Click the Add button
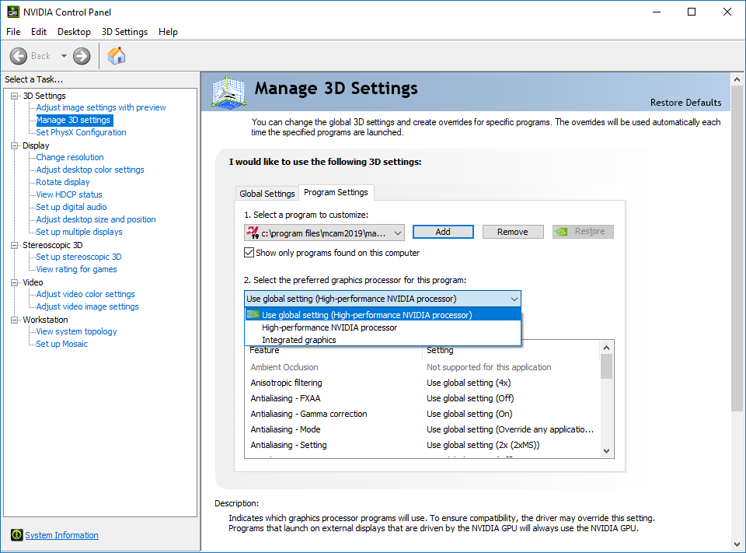 tap(443, 232)
